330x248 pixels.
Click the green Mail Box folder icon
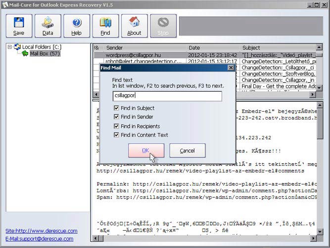coord(25,54)
